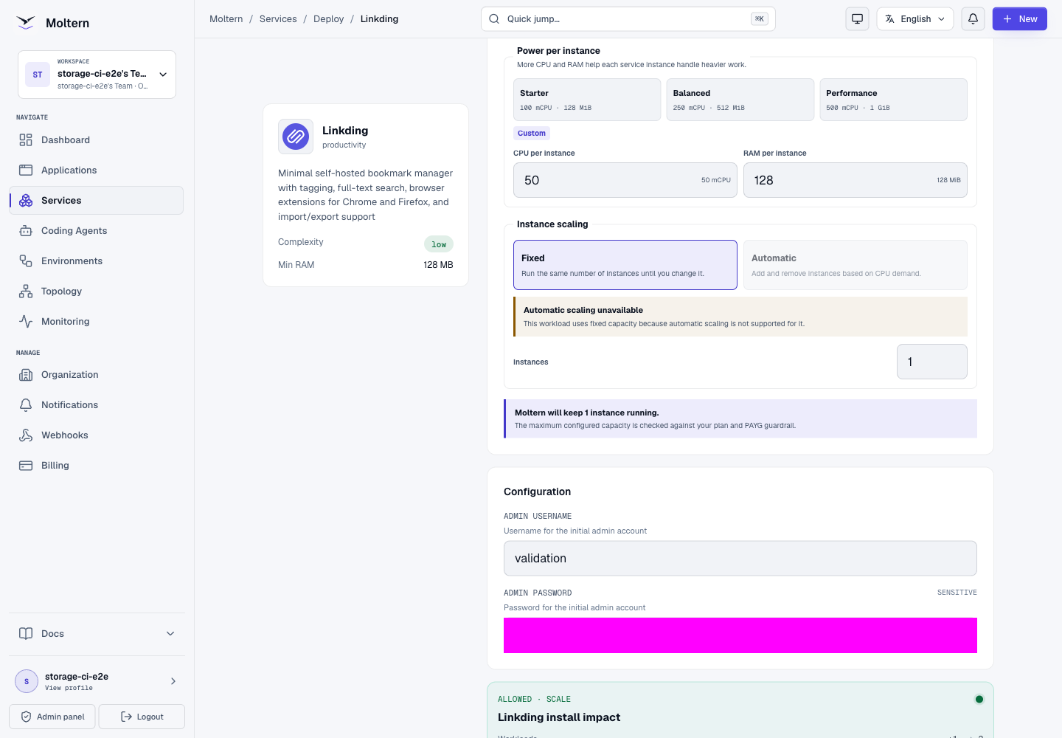Focus the Admin password field

(x=740, y=635)
